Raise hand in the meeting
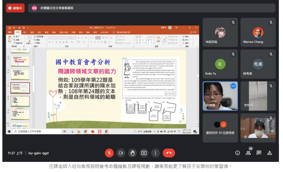Viewport: 283px width, 172px height. tap(132, 153)
